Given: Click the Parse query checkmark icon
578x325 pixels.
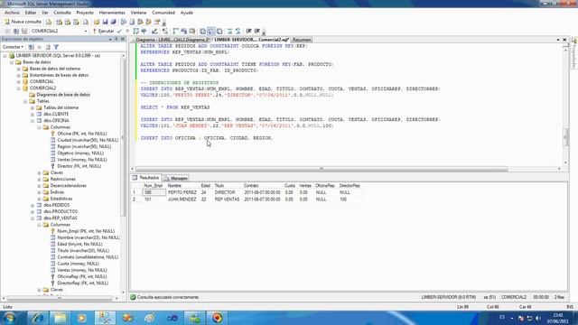Looking at the screenshot, I should [119, 31].
